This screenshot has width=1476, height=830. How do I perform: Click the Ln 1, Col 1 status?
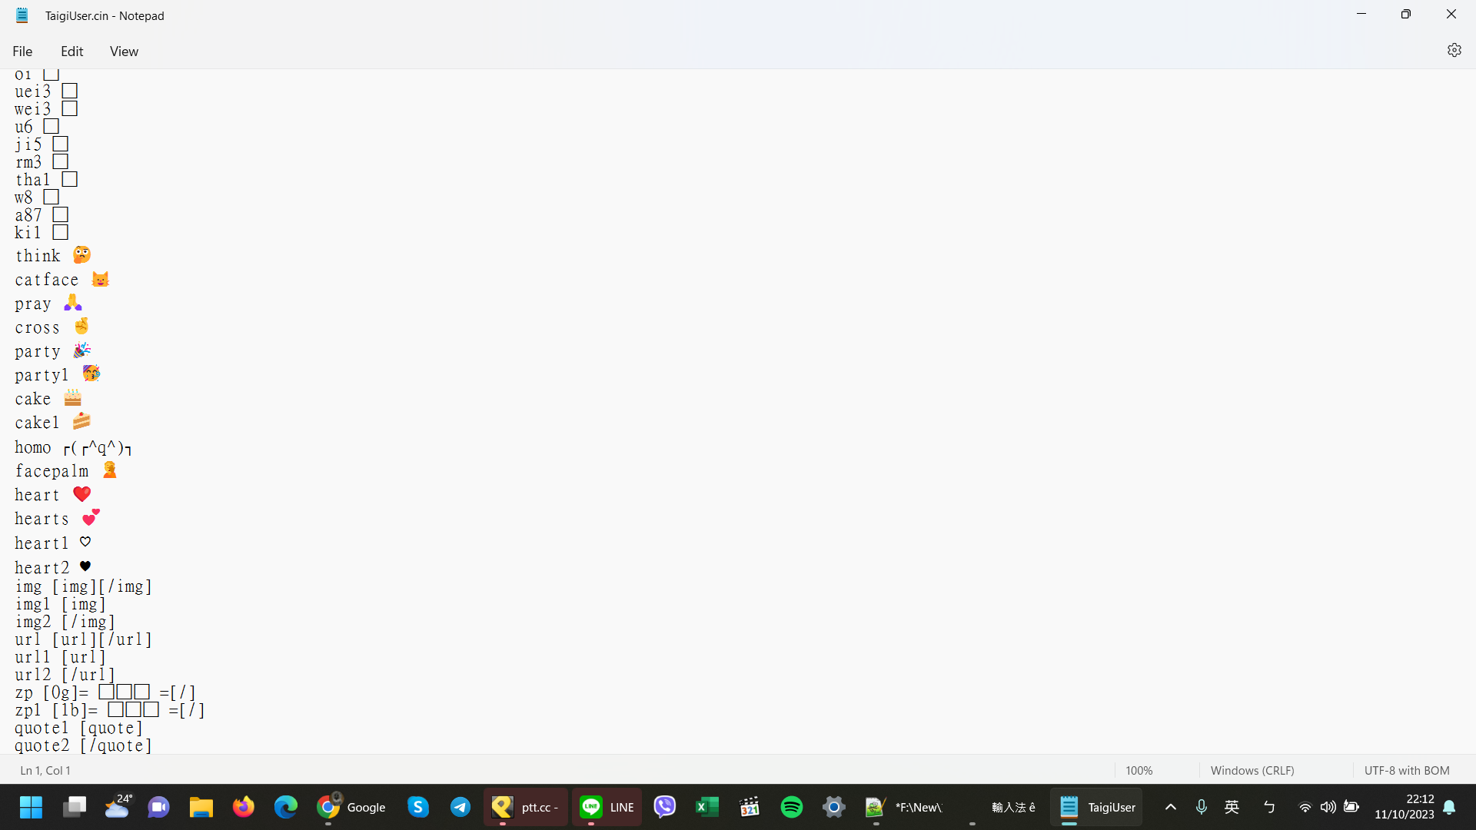(45, 770)
